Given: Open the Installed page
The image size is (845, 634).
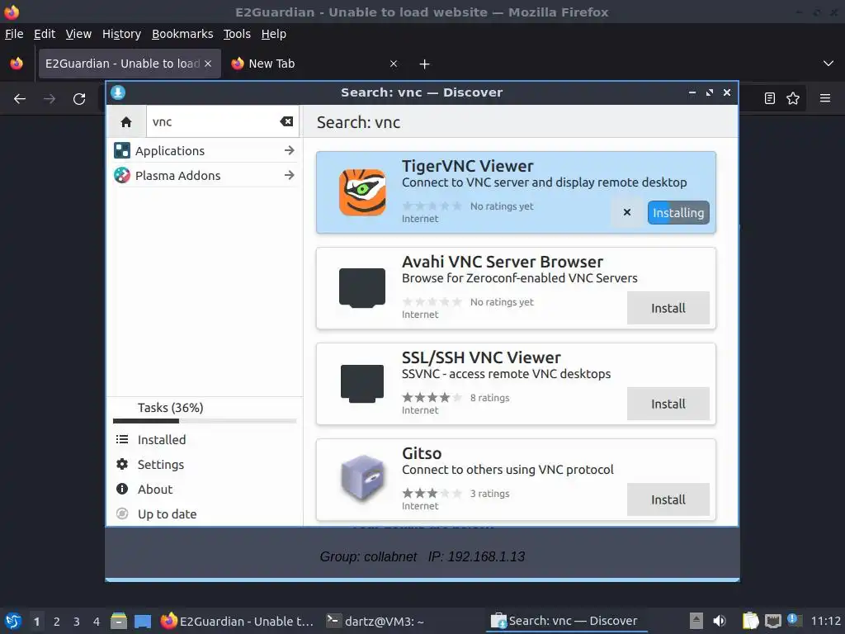Looking at the screenshot, I should pyautogui.click(x=205, y=440).
